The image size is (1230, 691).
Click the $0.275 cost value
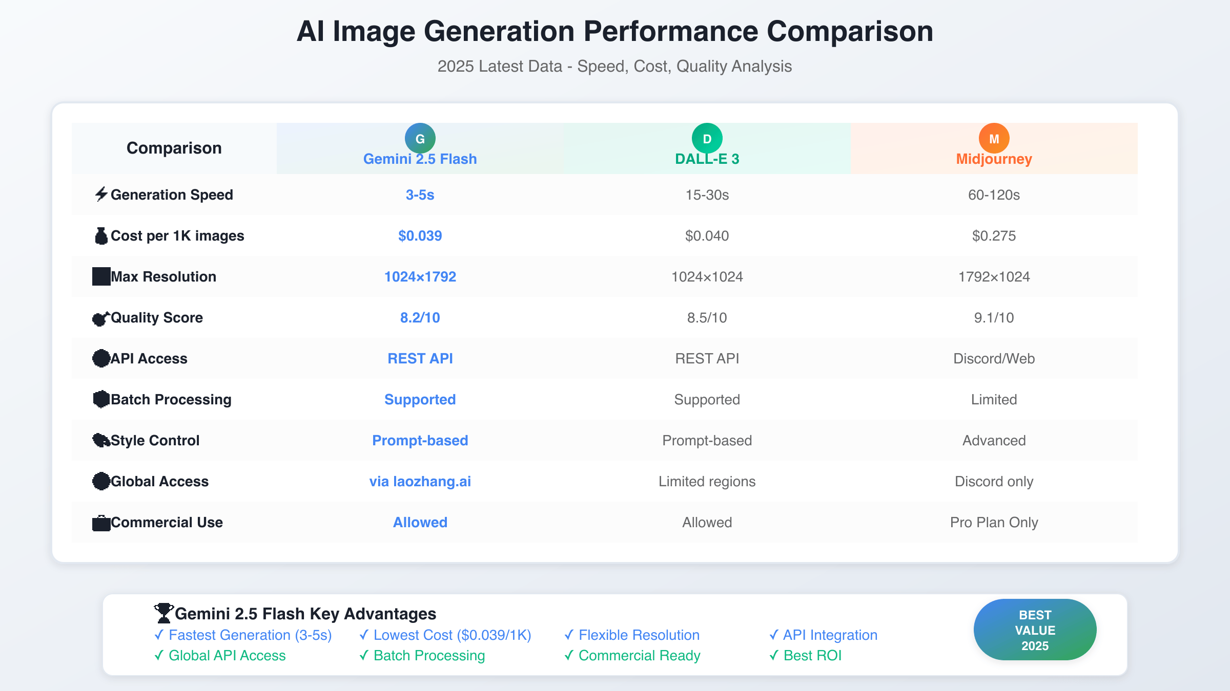[x=994, y=235]
